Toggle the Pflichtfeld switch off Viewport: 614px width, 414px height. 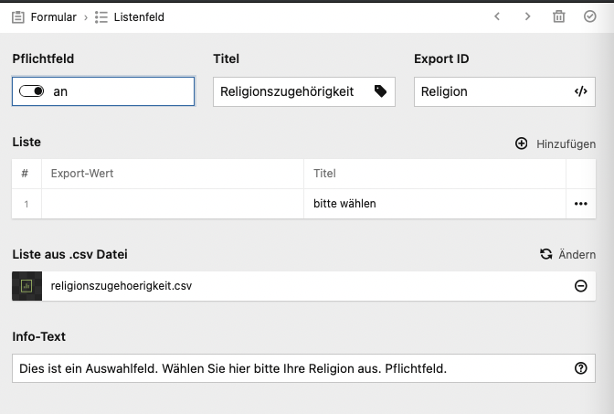(31, 91)
